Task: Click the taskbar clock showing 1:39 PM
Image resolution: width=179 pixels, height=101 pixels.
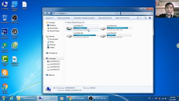Action: 172,98
